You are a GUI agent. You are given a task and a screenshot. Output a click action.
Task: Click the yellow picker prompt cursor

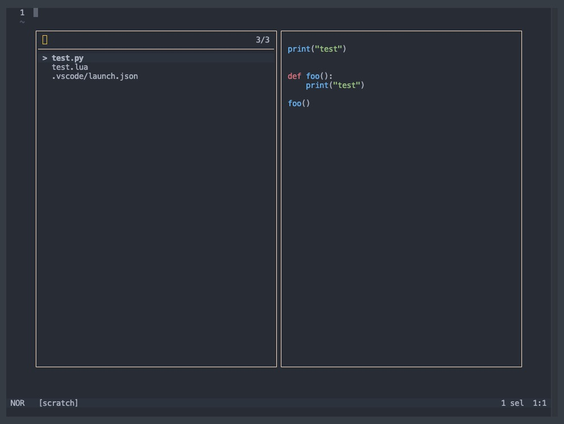tap(45, 40)
